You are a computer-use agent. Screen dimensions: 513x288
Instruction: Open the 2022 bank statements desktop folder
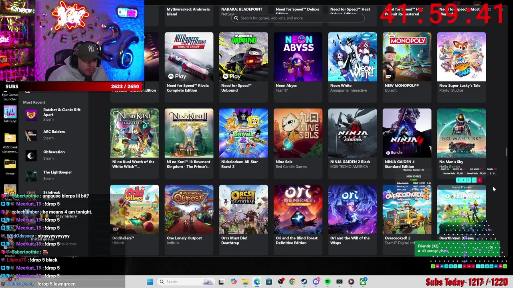pyautogui.click(x=10, y=143)
